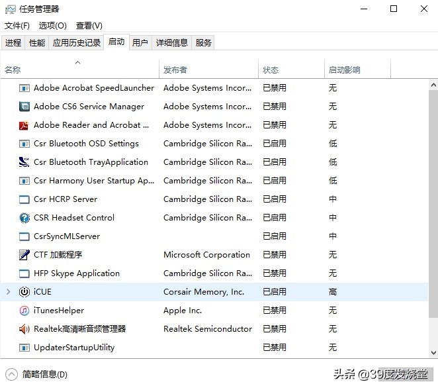Switch to the 用户 tab
438x390 pixels.
pyautogui.click(x=140, y=43)
